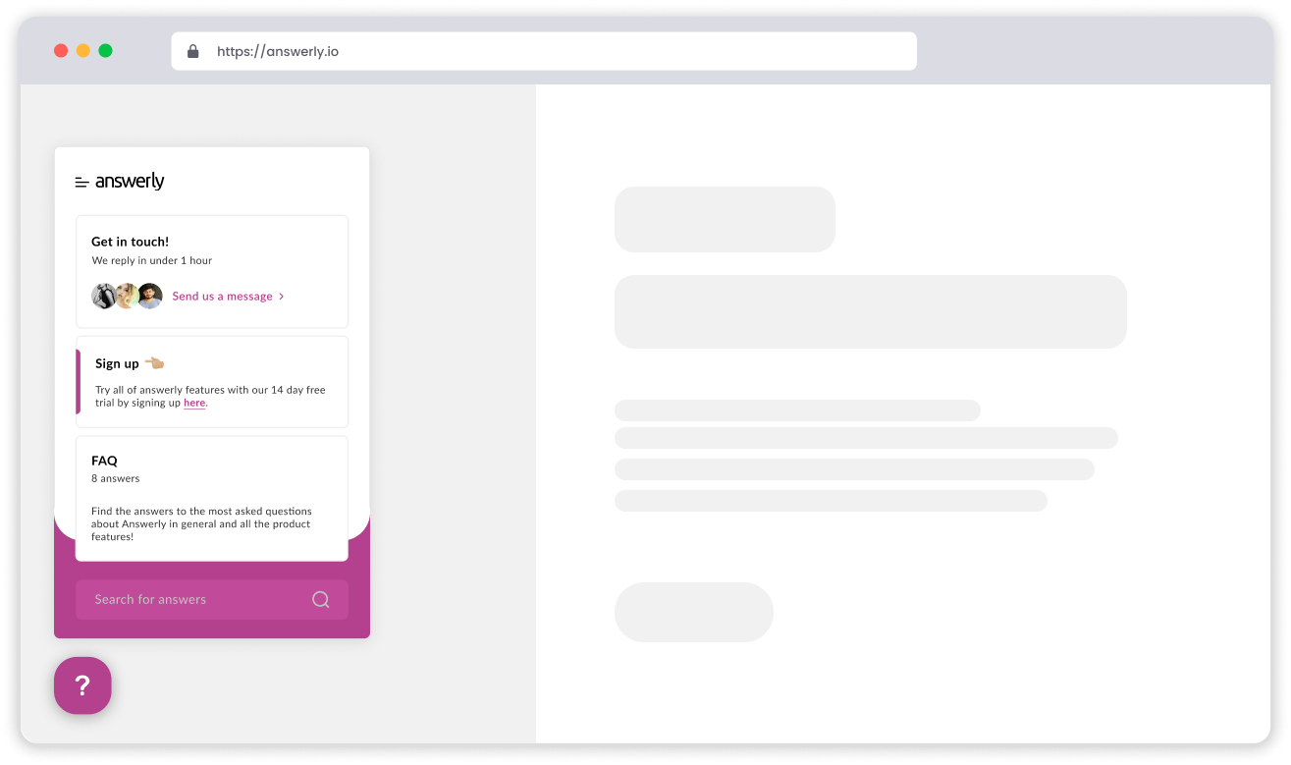The width and height of the screenshot is (1291, 765).
Task: Click the Get in touch! heading
Action: pos(130,242)
